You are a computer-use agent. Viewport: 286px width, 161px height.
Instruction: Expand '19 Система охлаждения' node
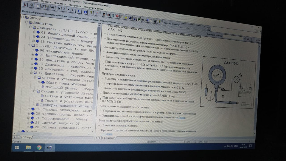click(29, 109)
